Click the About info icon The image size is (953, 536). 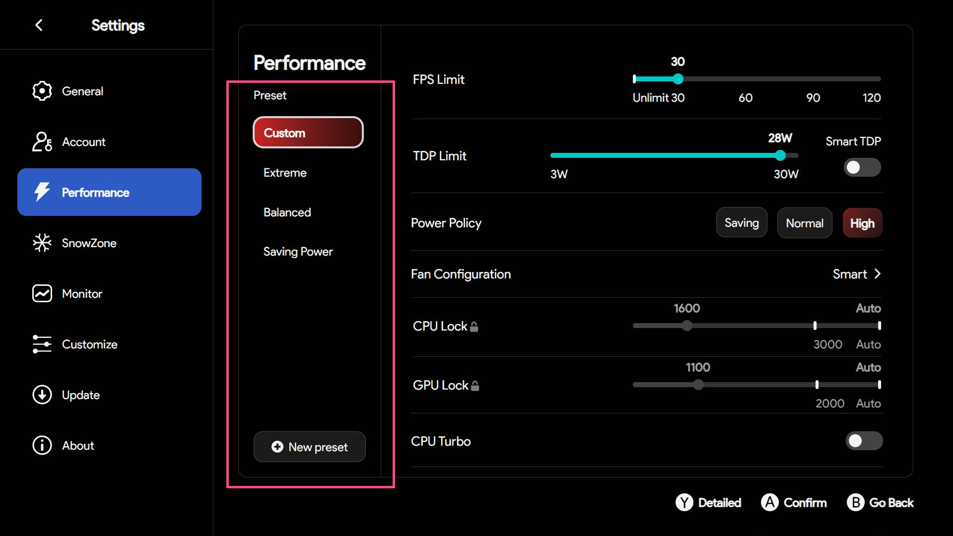coord(42,445)
